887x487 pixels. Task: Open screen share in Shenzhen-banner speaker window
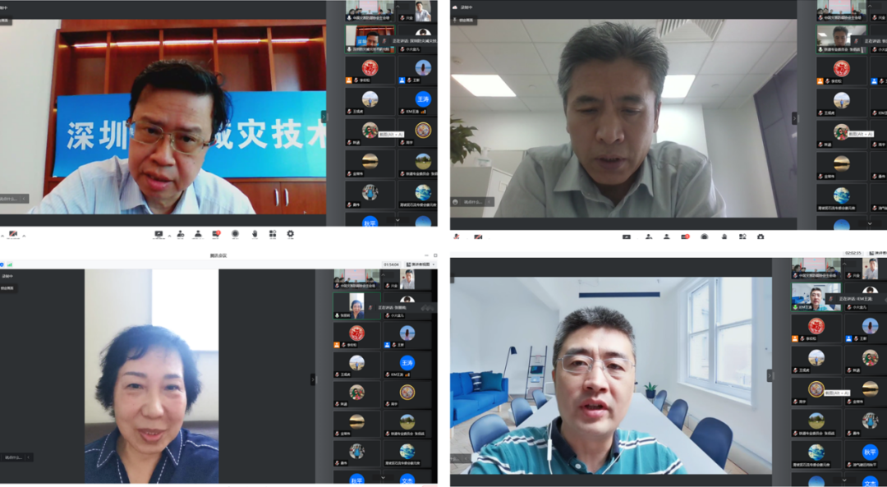(x=159, y=234)
